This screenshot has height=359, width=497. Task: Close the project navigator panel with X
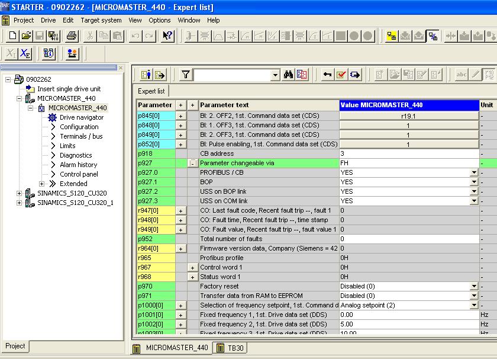pyautogui.click(x=121, y=68)
